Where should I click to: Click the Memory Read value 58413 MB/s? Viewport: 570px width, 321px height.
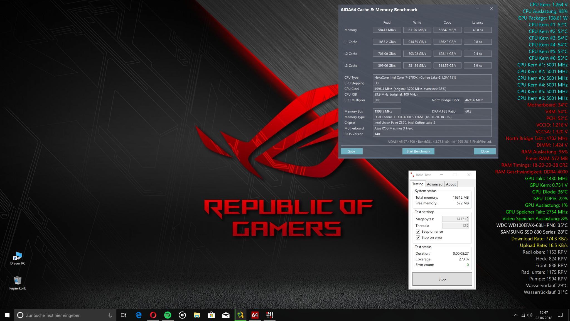[387, 30]
